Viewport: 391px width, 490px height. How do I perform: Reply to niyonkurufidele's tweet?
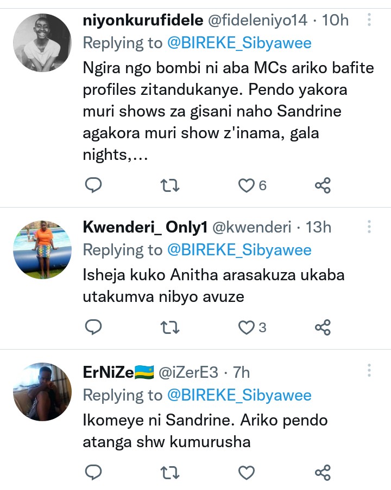click(x=94, y=186)
